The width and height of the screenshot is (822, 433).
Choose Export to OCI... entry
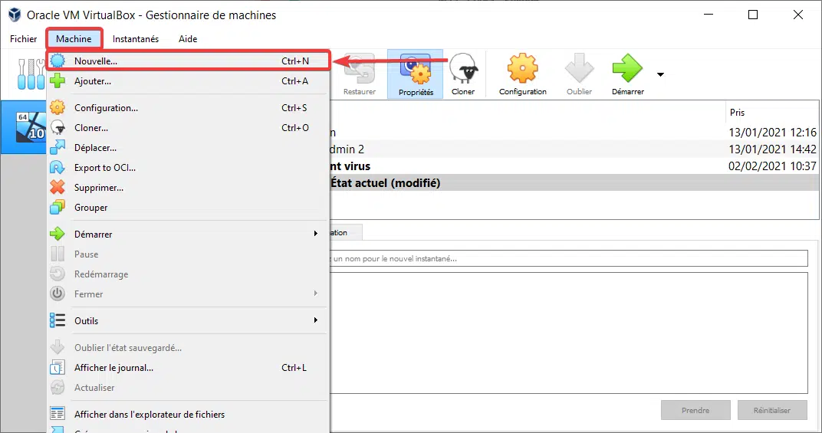click(x=188, y=167)
